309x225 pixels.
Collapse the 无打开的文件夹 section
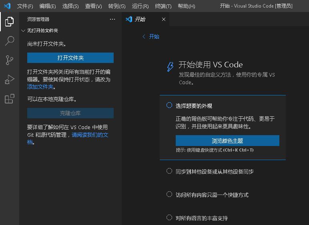(23, 30)
